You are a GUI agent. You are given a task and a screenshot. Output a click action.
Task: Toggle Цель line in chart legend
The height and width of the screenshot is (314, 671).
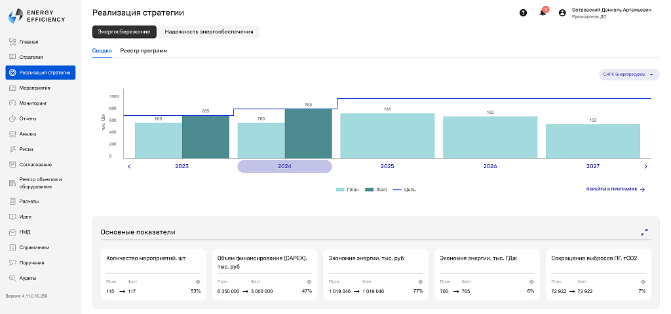tap(404, 189)
